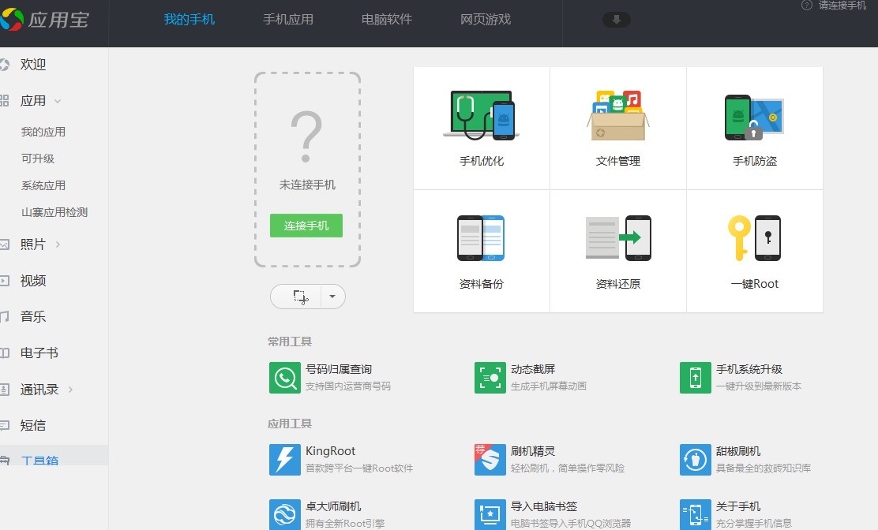Click the 号码归属查询 phone icon
Viewport: 878px width, 530px height.
[x=284, y=378]
